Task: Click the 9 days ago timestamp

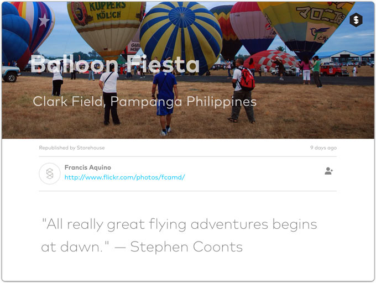Action: pyautogui.click(x=323, y=148)
